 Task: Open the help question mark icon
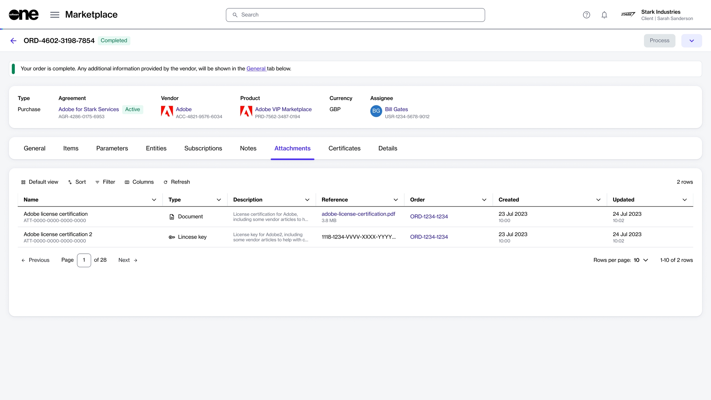point(586,15)
